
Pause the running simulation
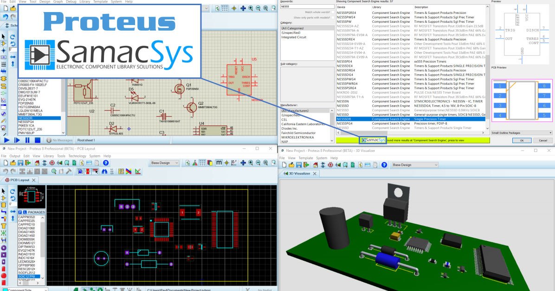tap(27, 140)
